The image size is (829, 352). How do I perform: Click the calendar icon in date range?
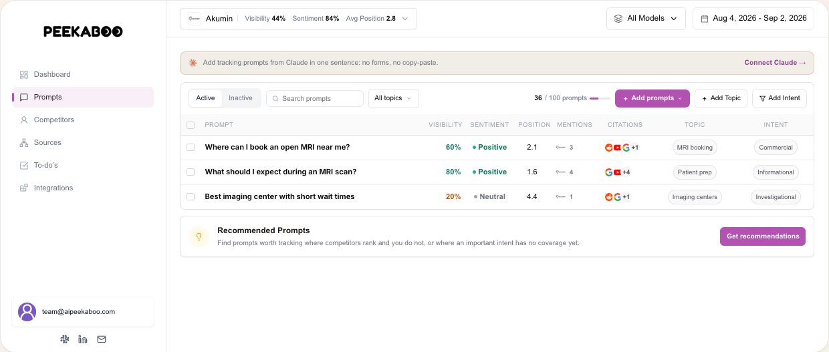705,19
